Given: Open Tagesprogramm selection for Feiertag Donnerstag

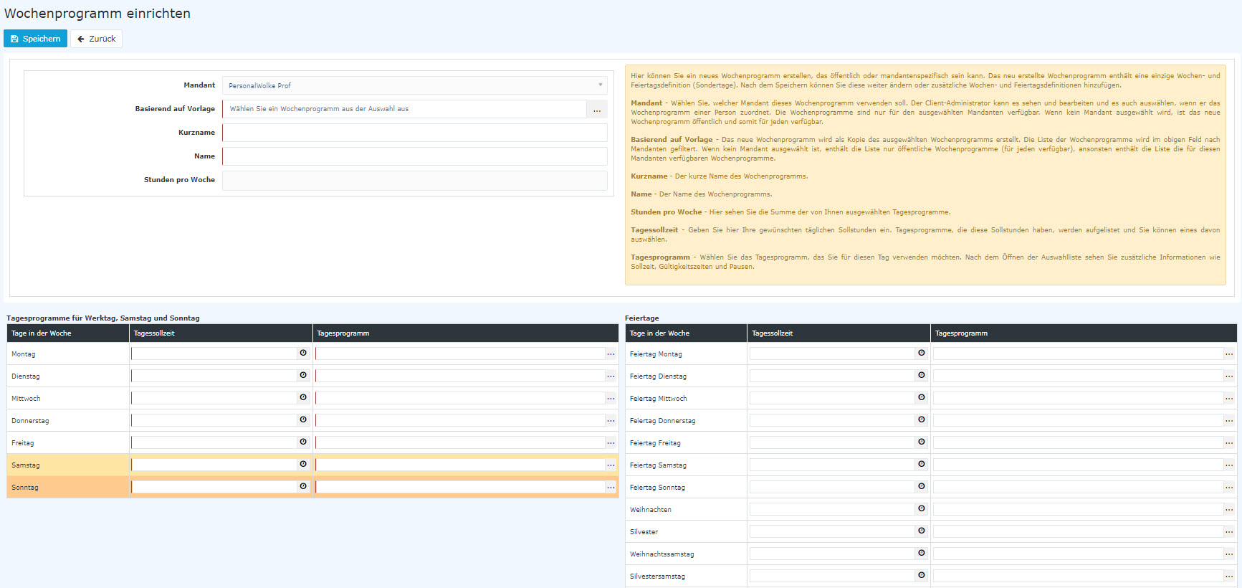Looking at the screenshot, I should click(x=1229, y=420).
